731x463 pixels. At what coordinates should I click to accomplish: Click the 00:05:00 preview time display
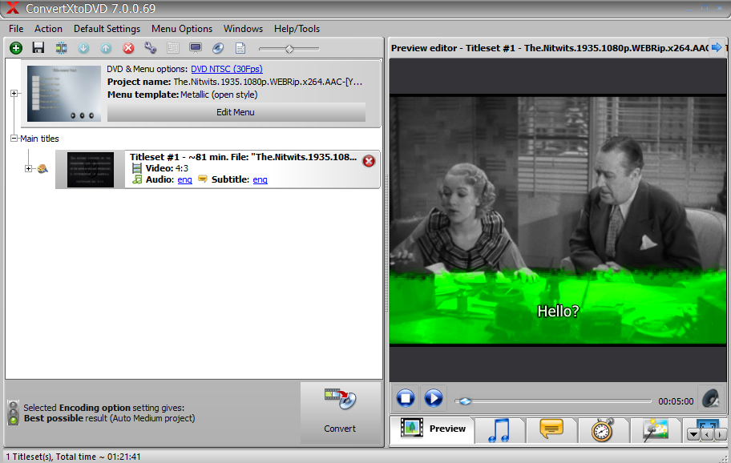676,401
